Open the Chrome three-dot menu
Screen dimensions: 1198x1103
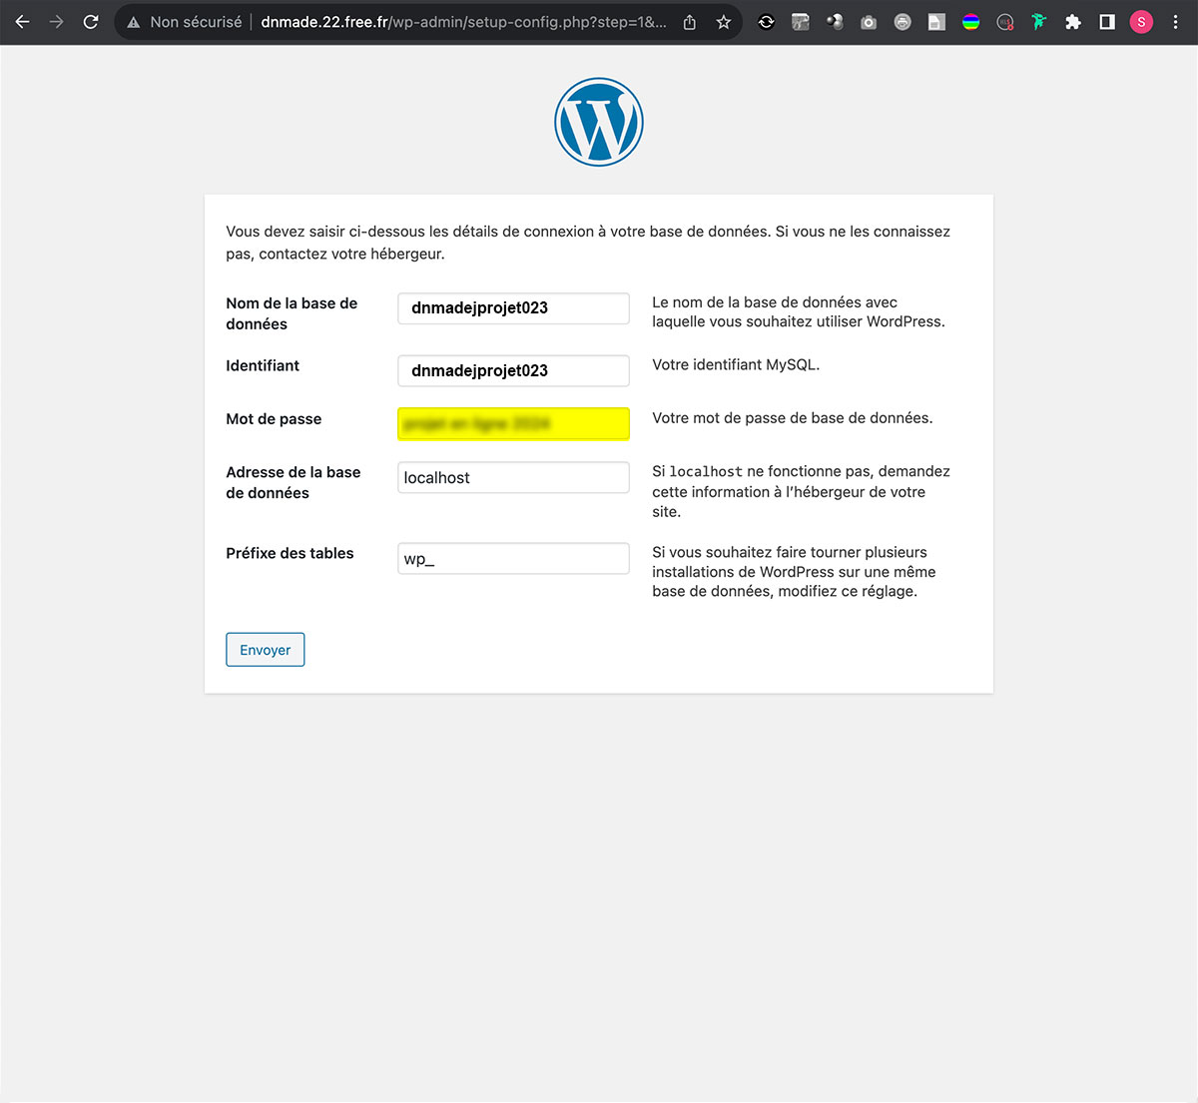1175,22
